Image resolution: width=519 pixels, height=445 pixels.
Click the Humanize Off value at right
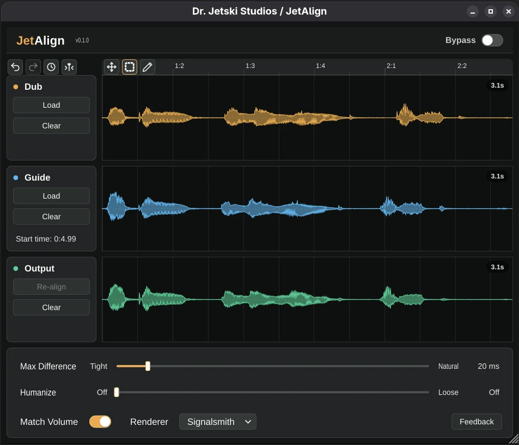click(494, 392)
